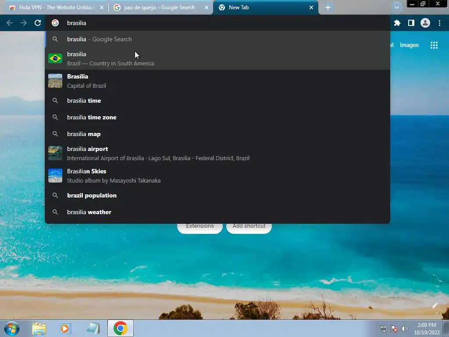
Task: Select 'brasilia map' suggestion
Action: (217, 134)
